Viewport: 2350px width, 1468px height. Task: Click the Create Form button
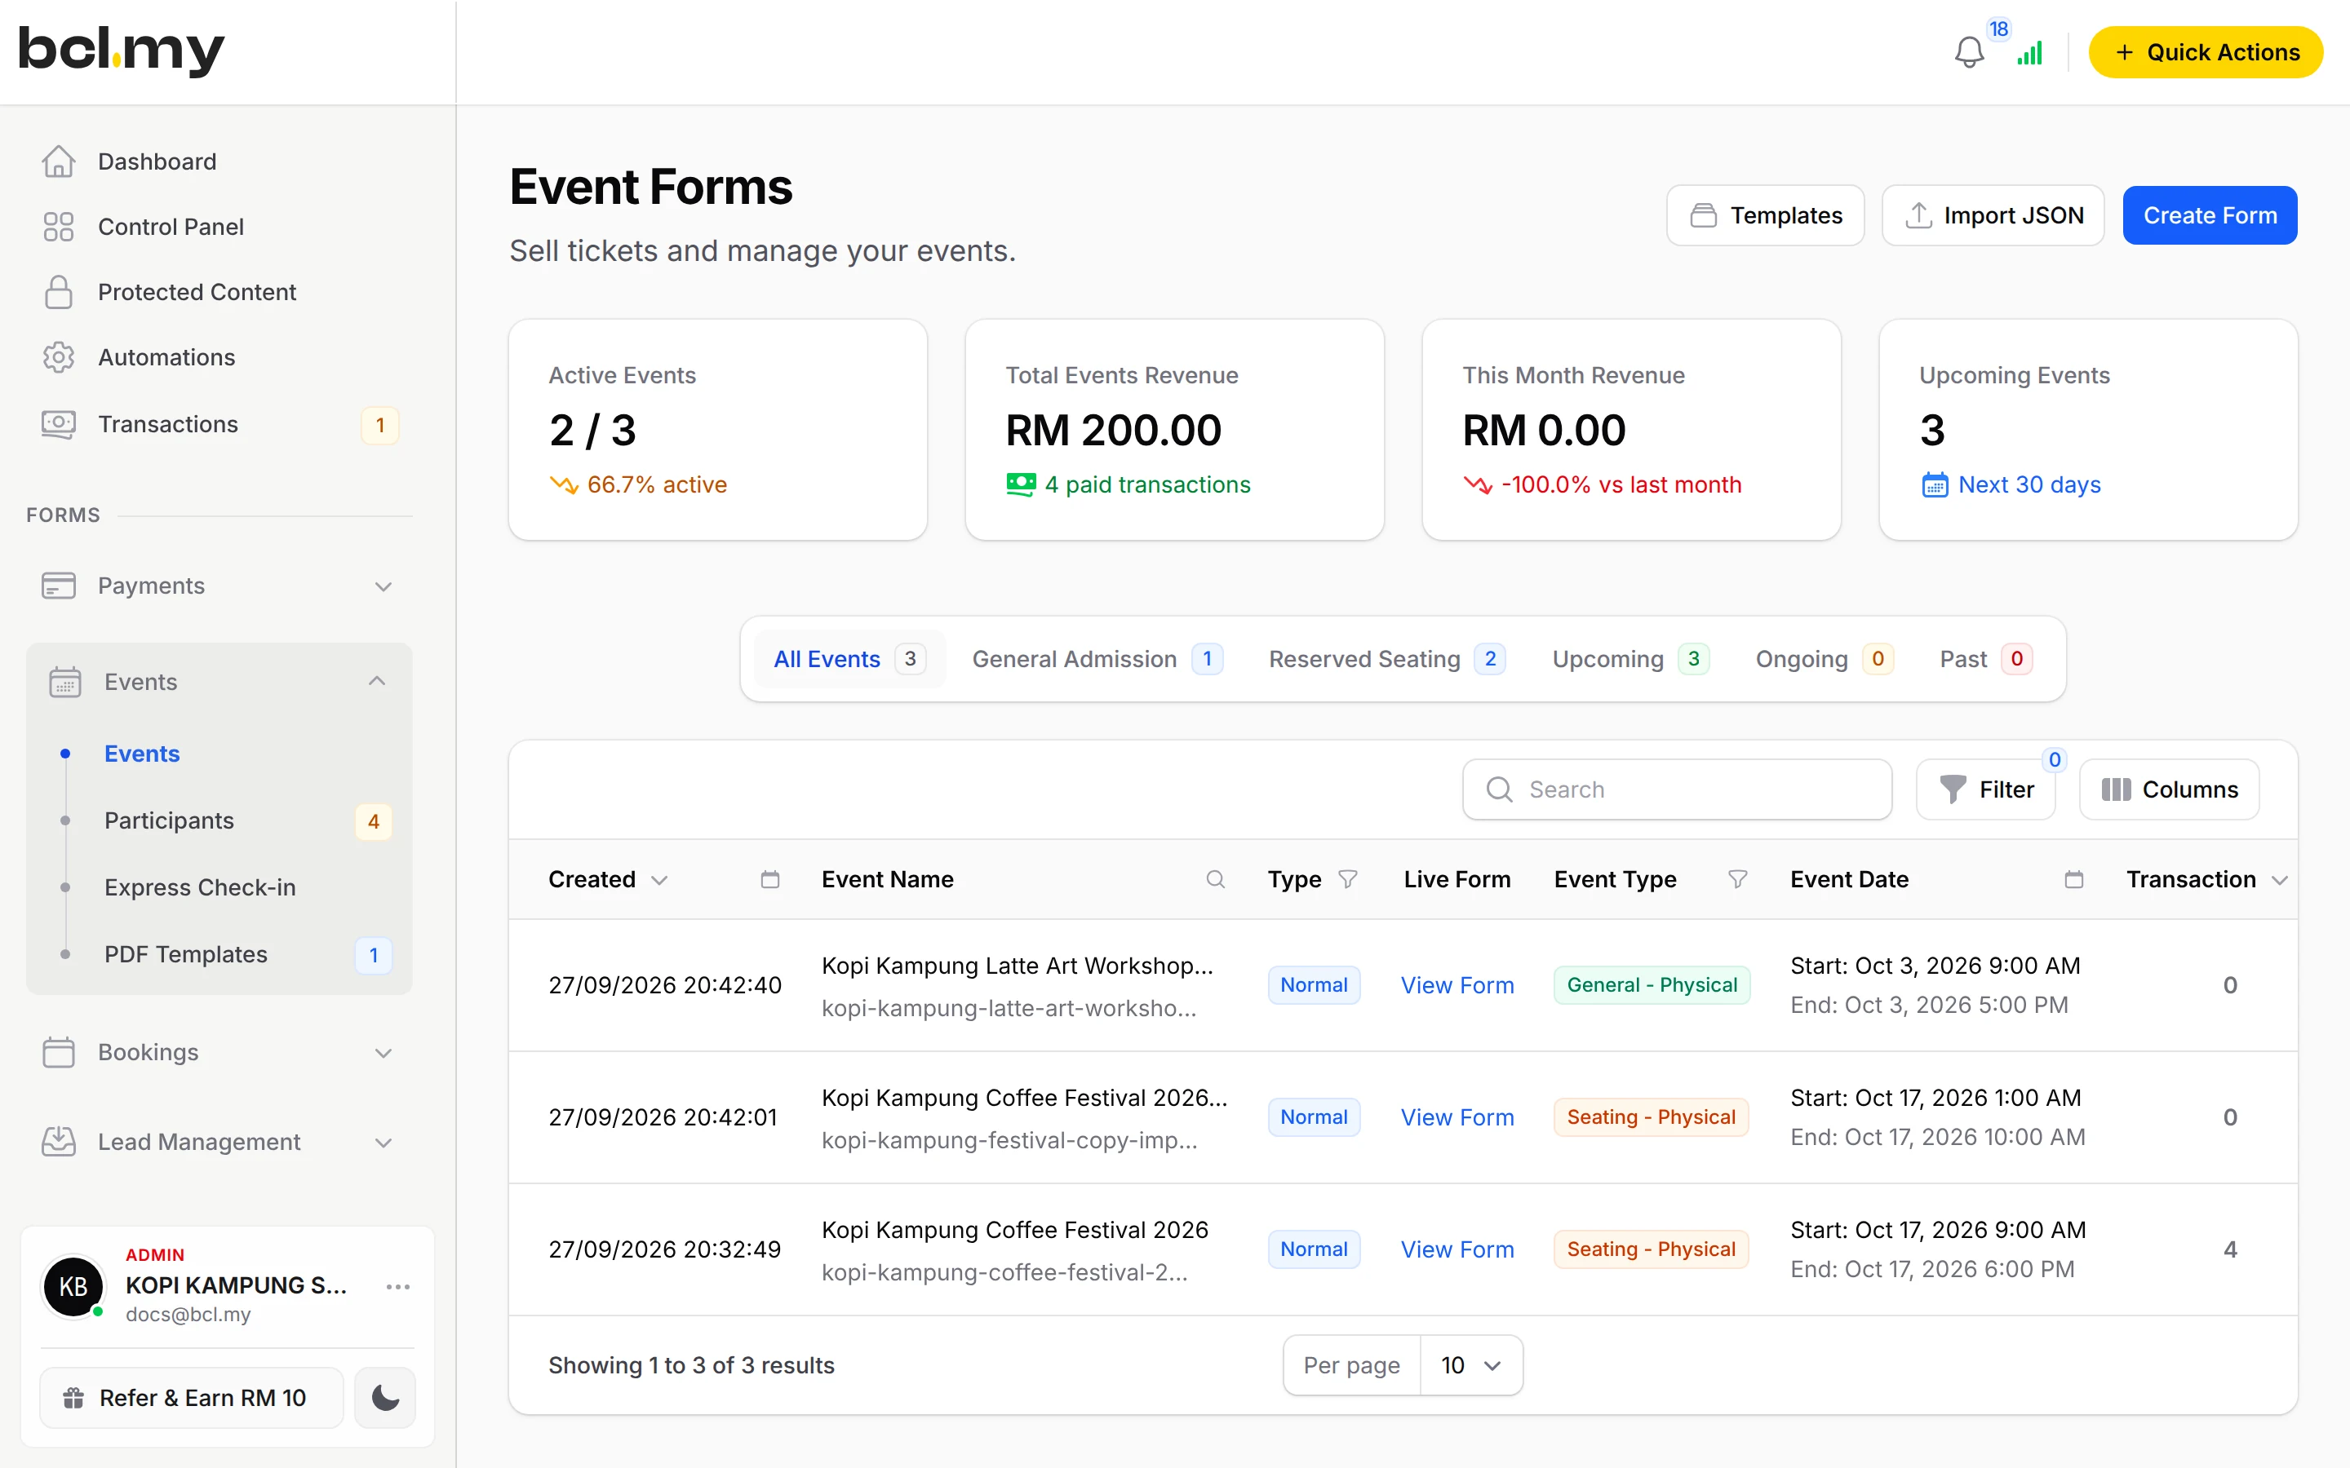pos(2209,215)
